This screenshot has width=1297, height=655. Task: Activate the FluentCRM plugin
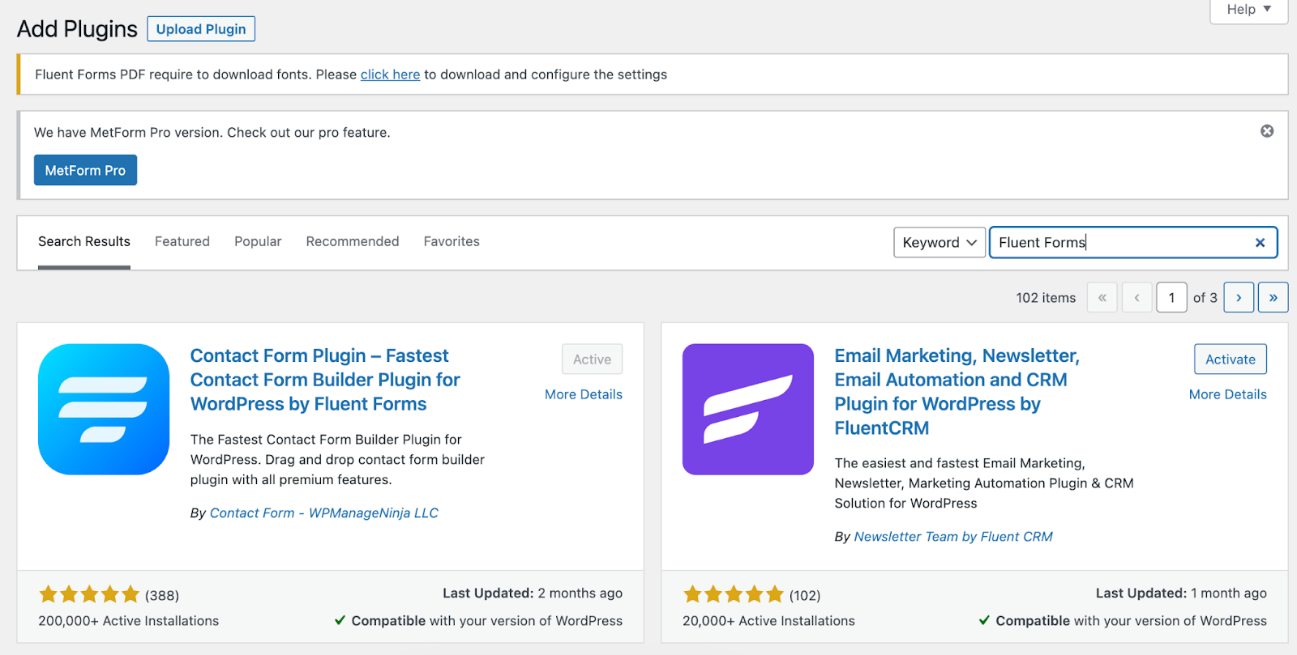click(x=1230, y=359)
